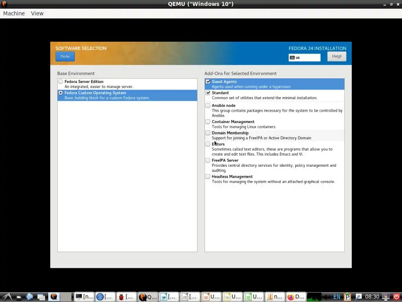Click the network monitor tray icon
Viewport: 402px width, 302px height.
coord(386,297)
